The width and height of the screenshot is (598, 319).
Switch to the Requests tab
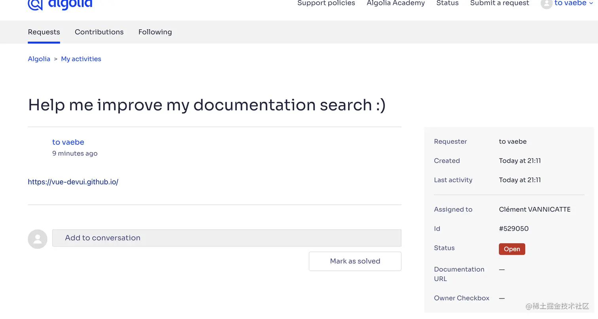click(x=44, y=32)
